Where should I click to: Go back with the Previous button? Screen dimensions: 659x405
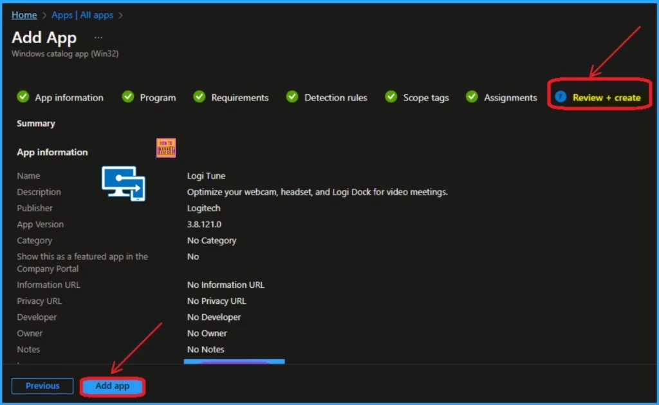tap(42, 386)
